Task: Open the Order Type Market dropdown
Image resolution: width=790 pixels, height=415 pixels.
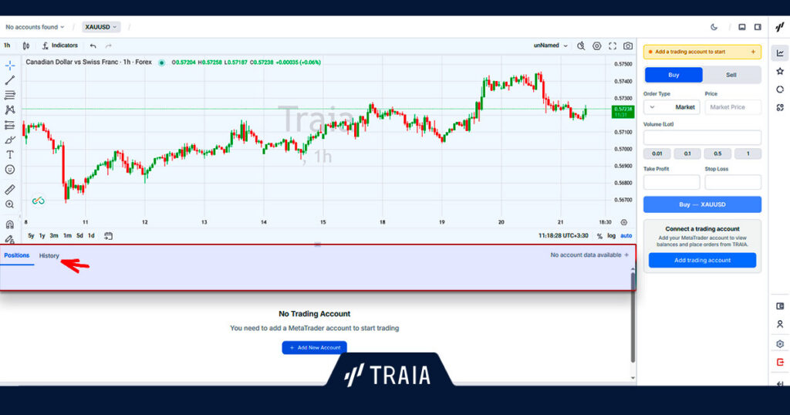Action: click(671, 106)
